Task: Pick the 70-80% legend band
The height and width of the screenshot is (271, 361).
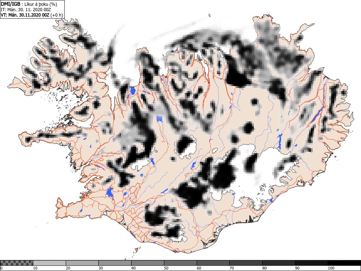Action: [x=246, y=263]
